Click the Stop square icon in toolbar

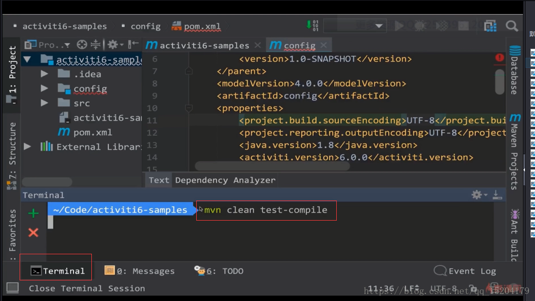tap(463, 26)
